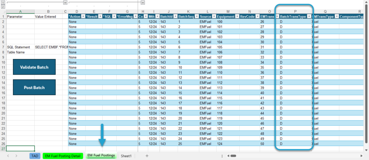
Task: Click next sheet navigation arrow
Action: 16,156
